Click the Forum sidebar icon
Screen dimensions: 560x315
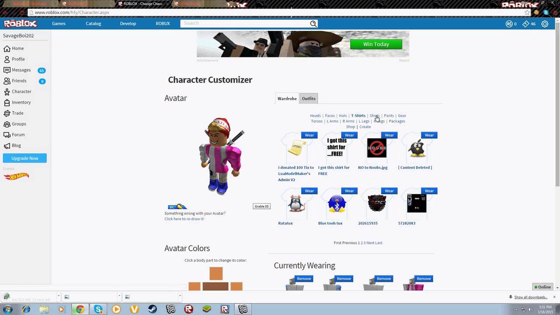coord(7,135)
